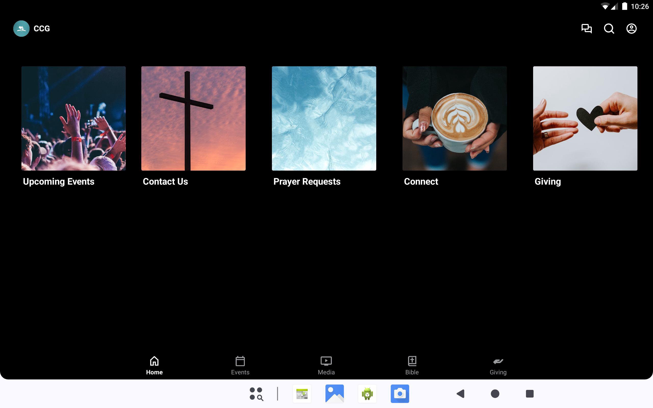Click the Prayer Requests label
Screen dimensions: 653x408
[307, 182]
